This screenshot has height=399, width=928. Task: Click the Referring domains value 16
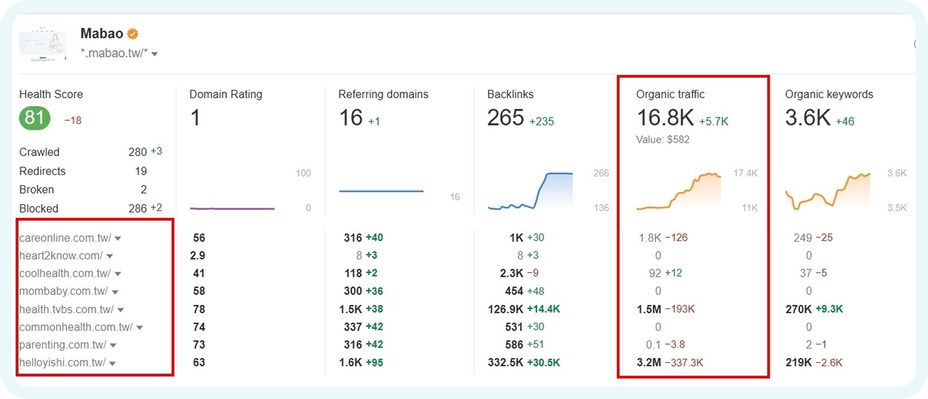click(351, 118)
